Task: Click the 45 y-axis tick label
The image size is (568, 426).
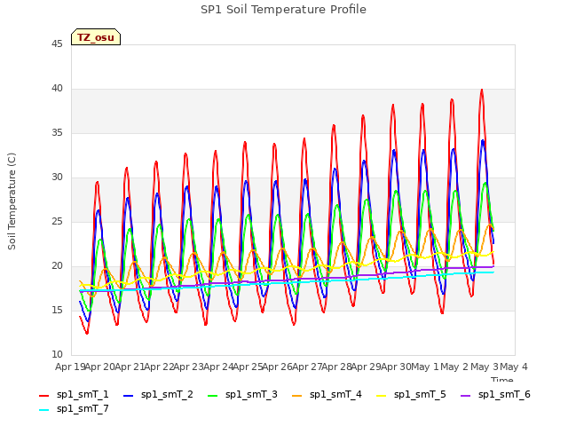Action: point(57,44)
